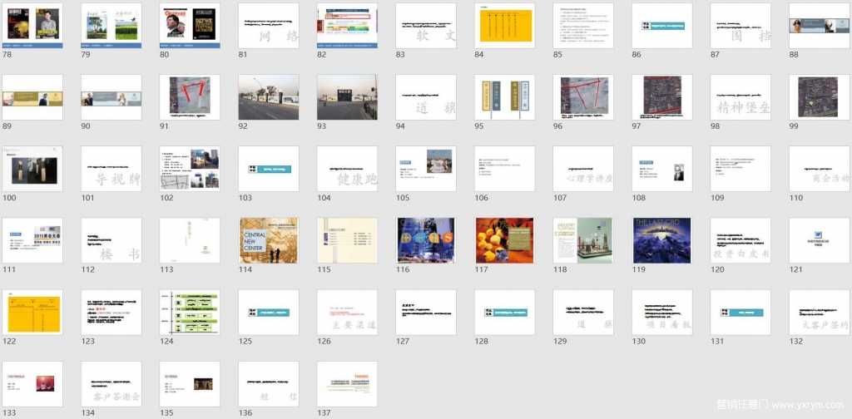
Task: Select slide 131 thumbnail
Action: point(741,312)
